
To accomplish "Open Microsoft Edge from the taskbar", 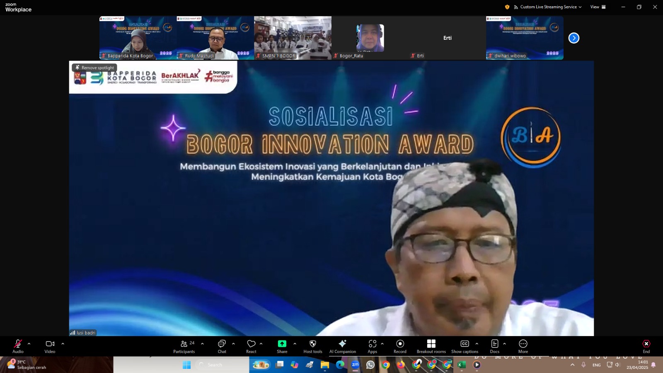I will pyautogui.click(x=340, y=365).
